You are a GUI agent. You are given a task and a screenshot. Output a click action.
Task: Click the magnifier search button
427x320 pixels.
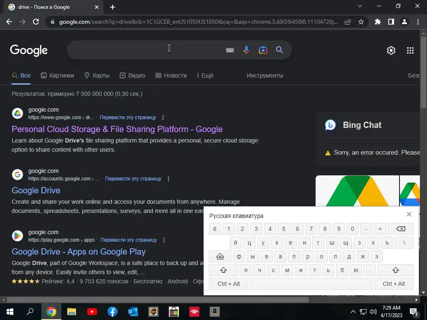click(279, 50)
